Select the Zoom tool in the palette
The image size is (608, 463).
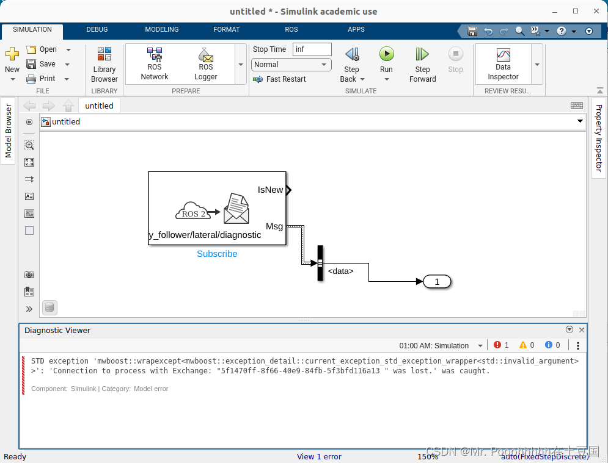[29, 145]
